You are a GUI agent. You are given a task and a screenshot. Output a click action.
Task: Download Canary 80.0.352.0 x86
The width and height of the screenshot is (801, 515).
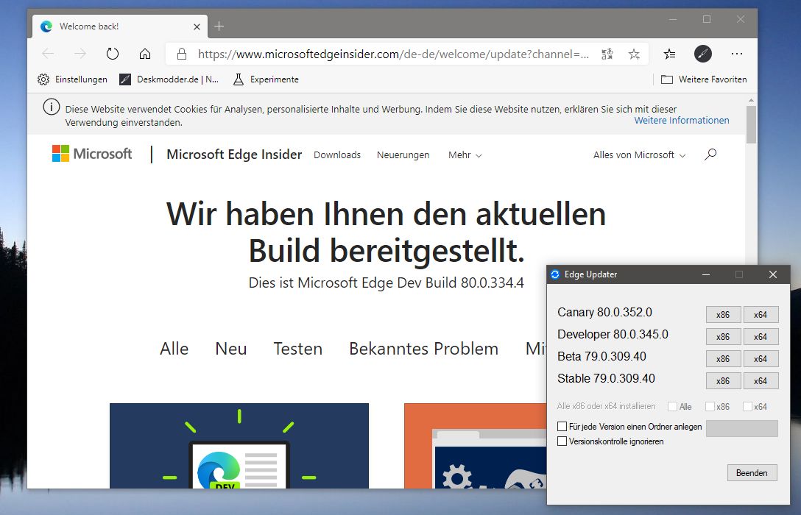[x=723, y=314]
